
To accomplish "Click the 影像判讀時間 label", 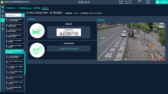I will pos(69,44).
